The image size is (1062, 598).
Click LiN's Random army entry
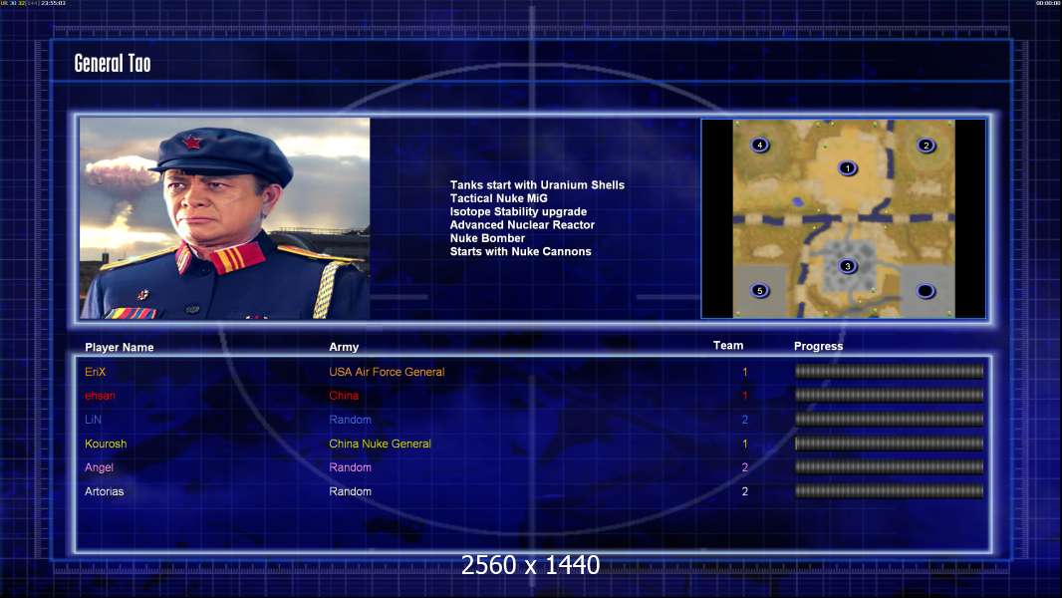[x=350, y=420]
